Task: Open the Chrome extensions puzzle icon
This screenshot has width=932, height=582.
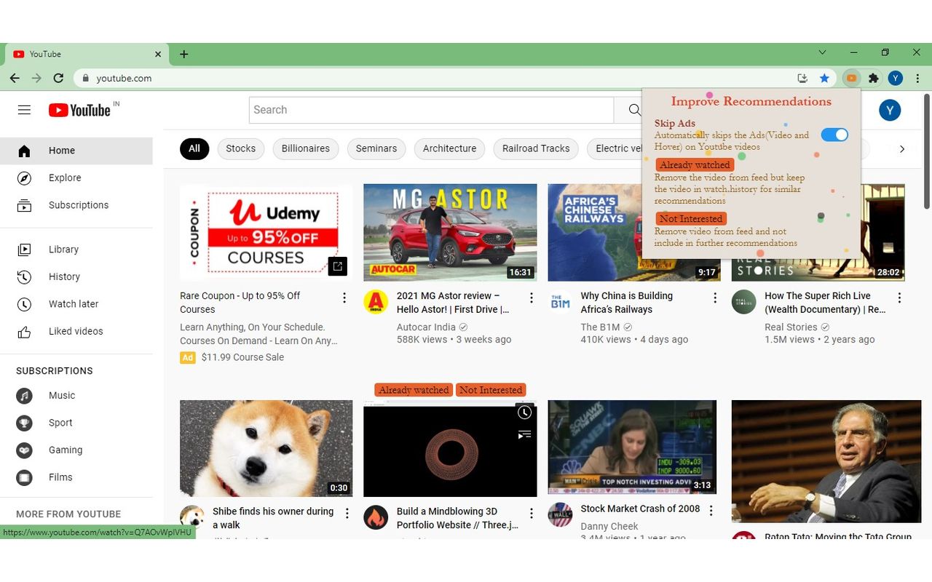Action: [x=874, y=78]
